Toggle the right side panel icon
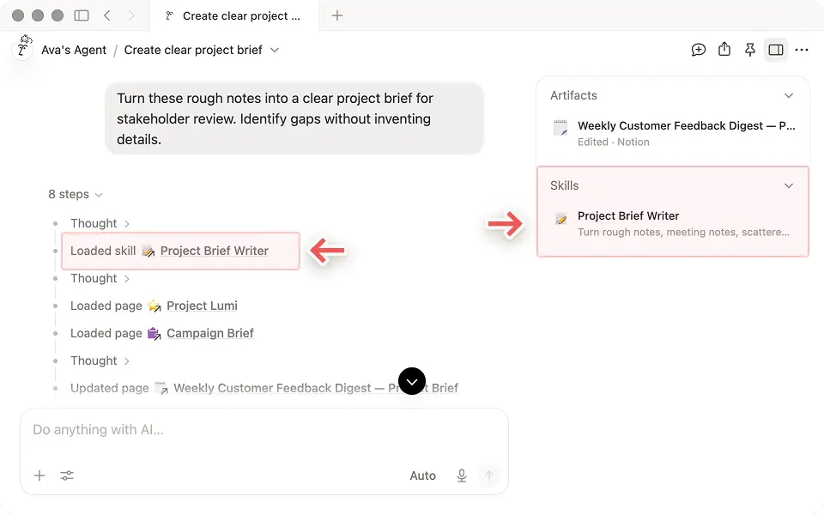Viewport: 824px width, 515px height. (x=776, y=50)
